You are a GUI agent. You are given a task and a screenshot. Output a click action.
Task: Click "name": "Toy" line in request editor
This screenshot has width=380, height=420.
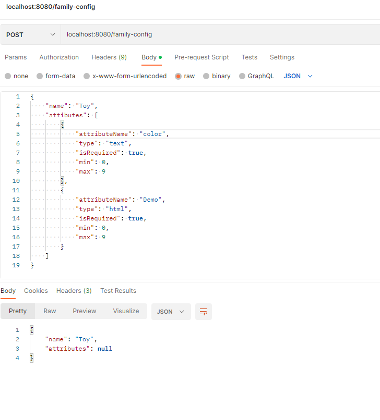tap(72, 106)
